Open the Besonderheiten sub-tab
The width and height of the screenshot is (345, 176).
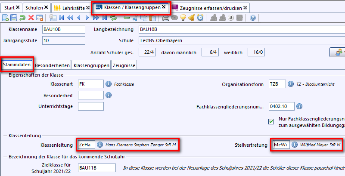pos(52,65)
